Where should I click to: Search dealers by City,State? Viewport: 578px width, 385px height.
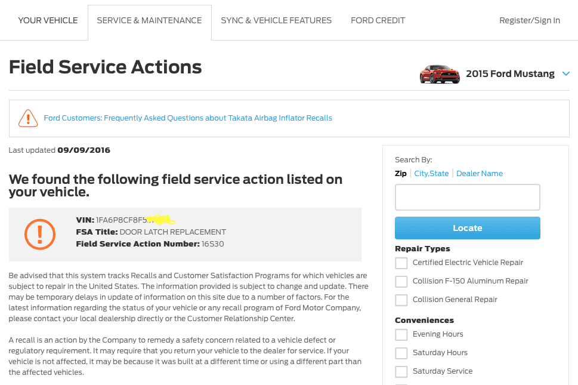[431, 173]
